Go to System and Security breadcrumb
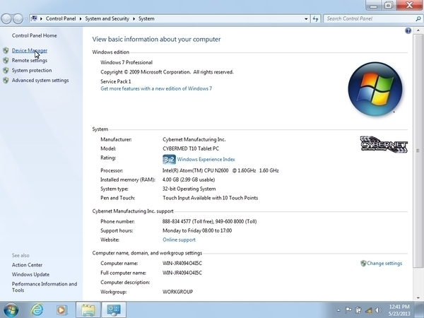 point(110,19)
